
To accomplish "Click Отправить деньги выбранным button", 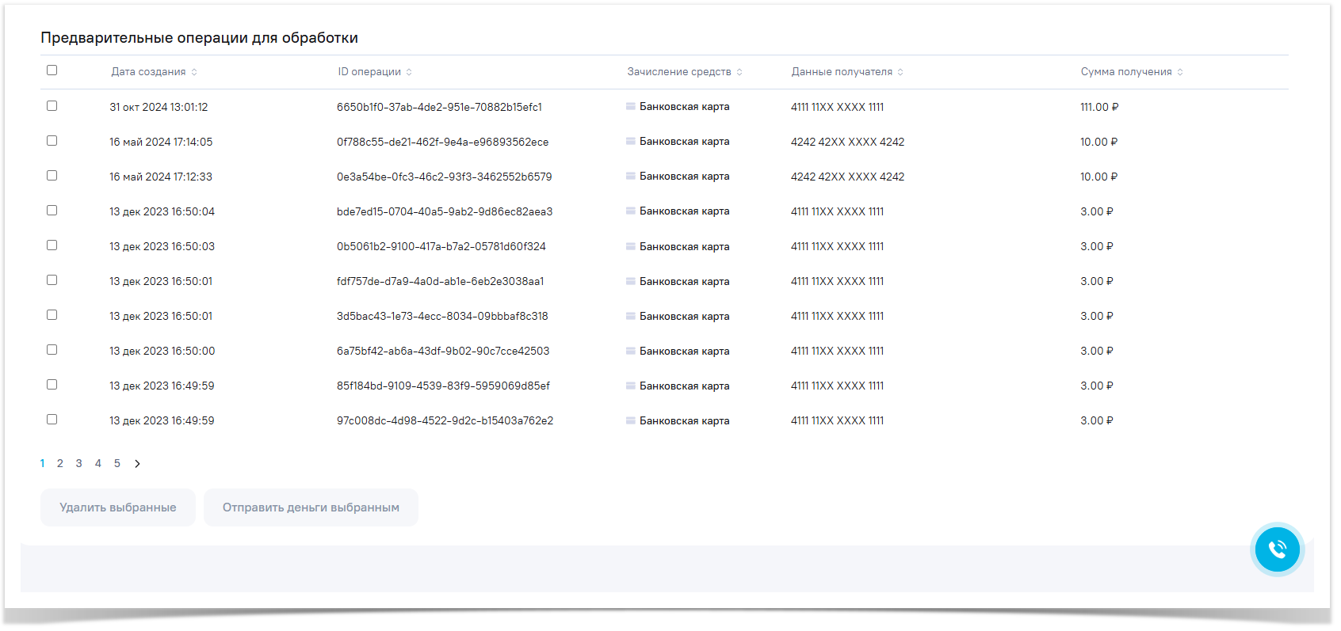I will [311, 507].
